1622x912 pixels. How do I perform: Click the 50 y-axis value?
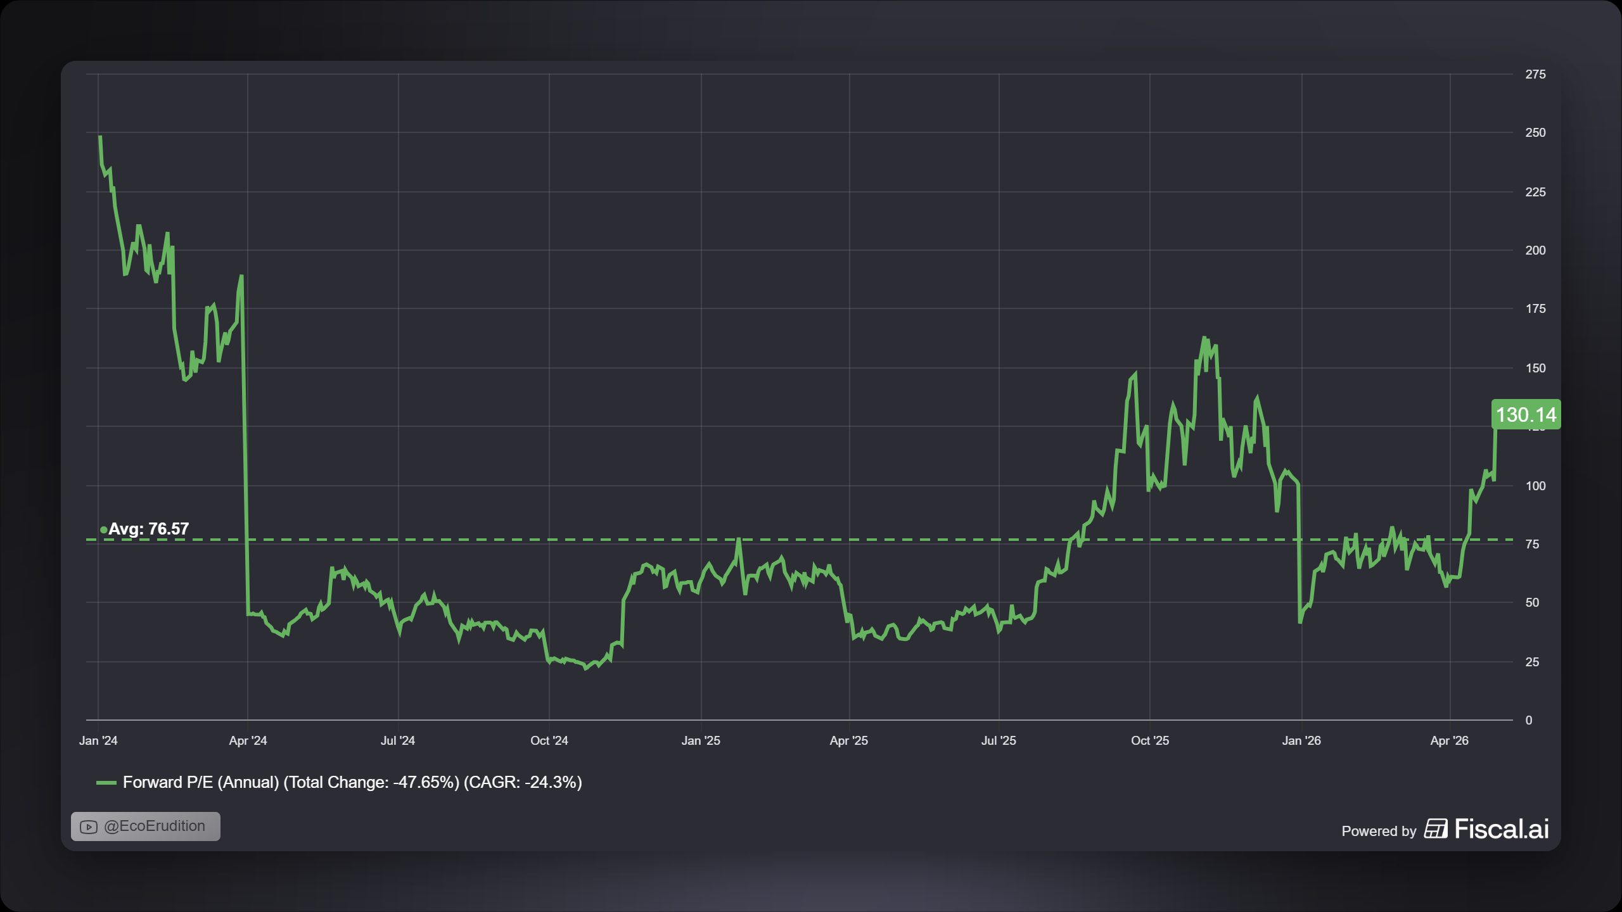click(1532, 602)
